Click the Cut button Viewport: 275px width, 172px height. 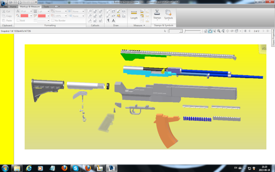tap(7, 11)
